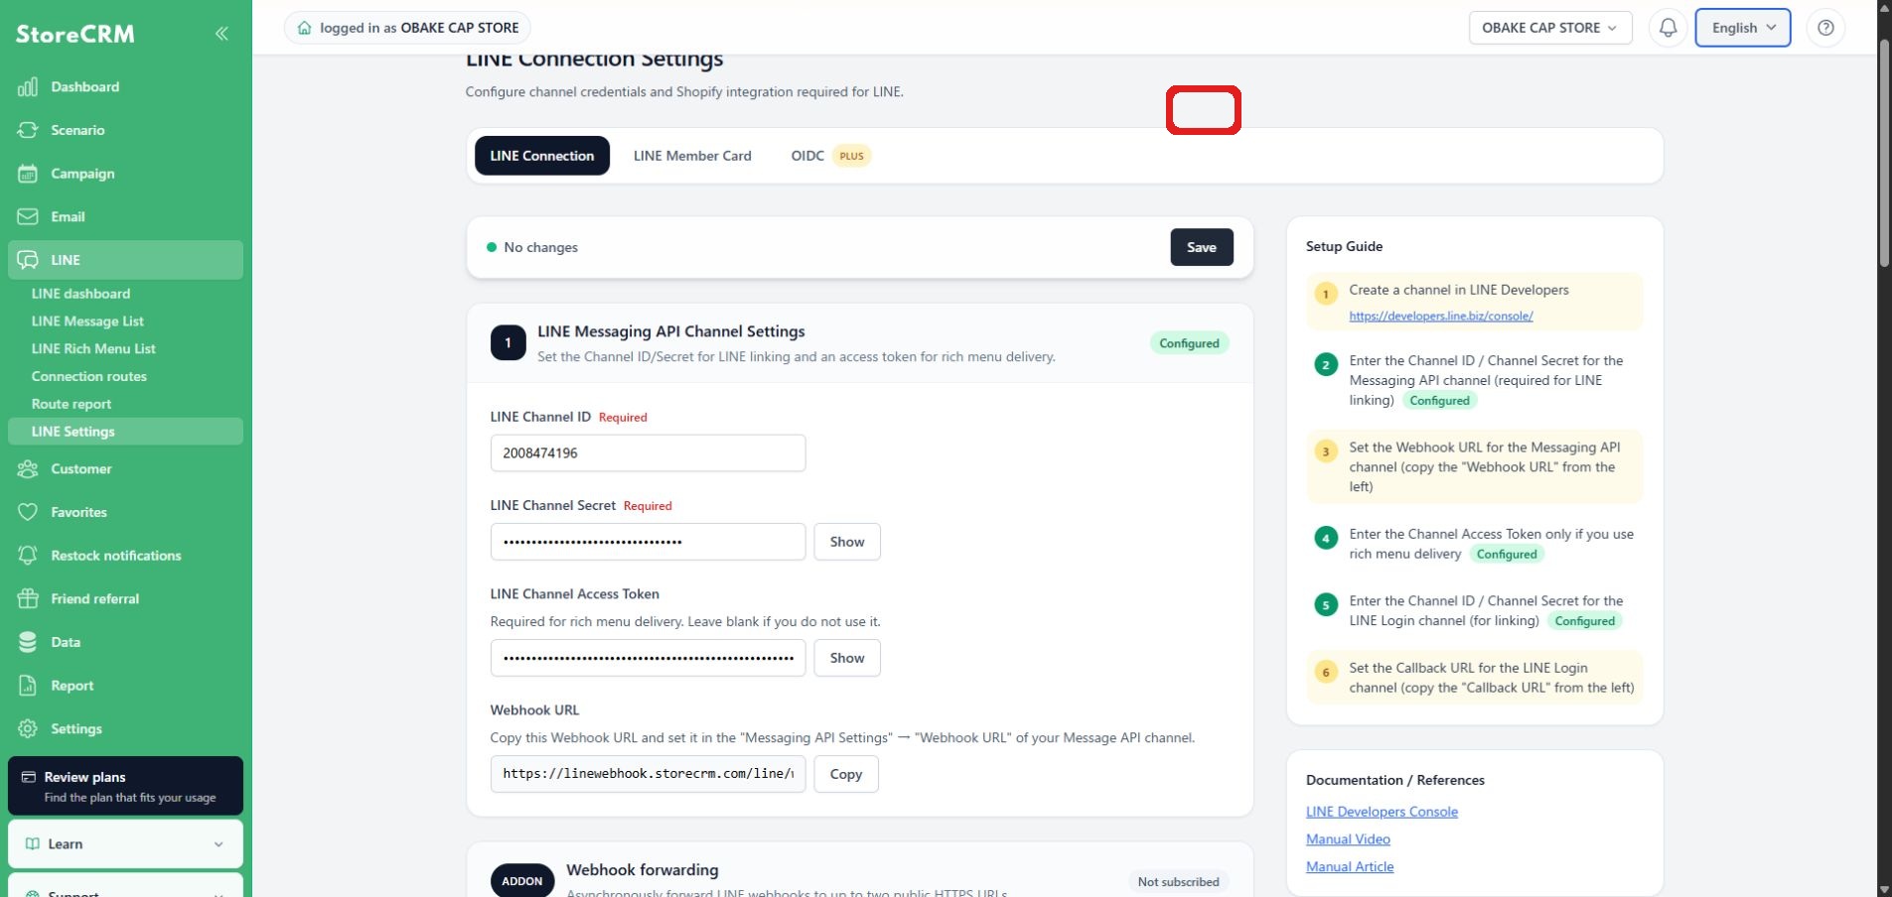
Task: Click the Report document icon
Action: click(28, 686)
